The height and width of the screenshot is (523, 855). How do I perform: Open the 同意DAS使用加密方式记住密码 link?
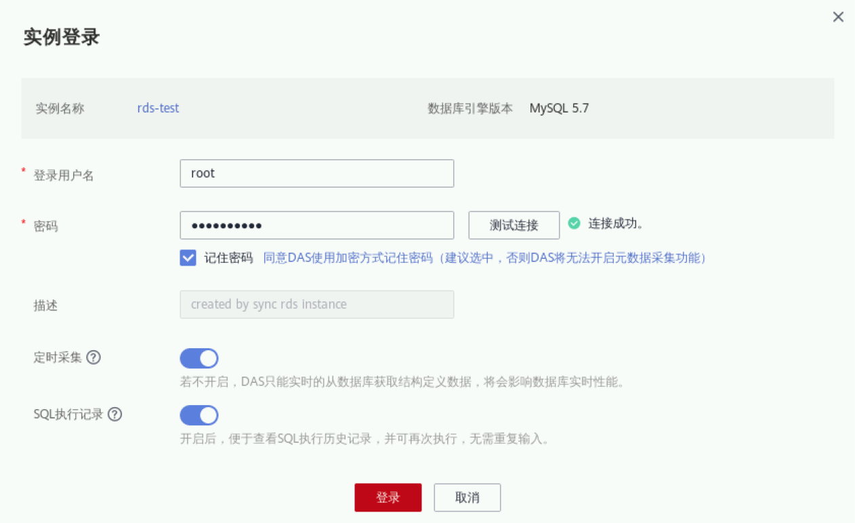484,258
